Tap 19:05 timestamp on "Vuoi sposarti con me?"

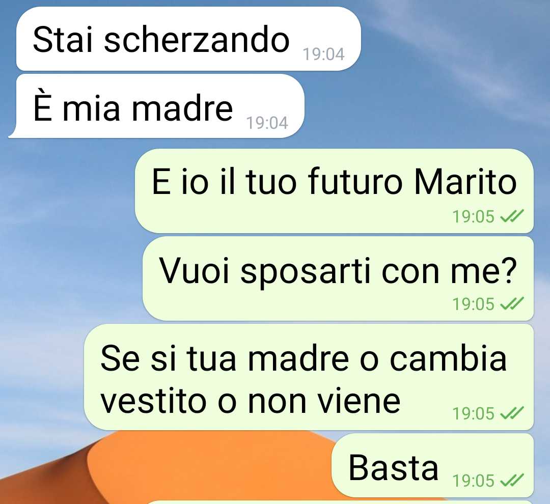473,304
